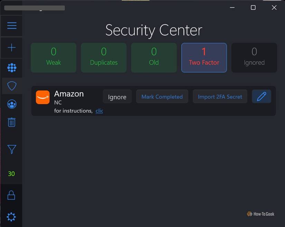Mark the Amazon item as completed
This screenshot has height=227, width=285.
click(162, 97)
